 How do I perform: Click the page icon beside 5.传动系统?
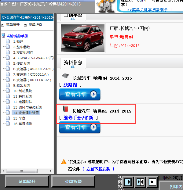[8, 63]
